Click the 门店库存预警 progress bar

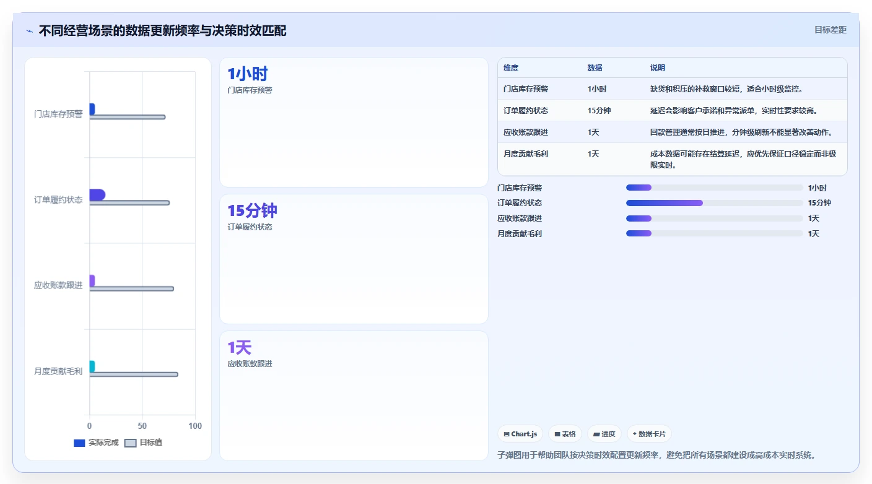714,188
